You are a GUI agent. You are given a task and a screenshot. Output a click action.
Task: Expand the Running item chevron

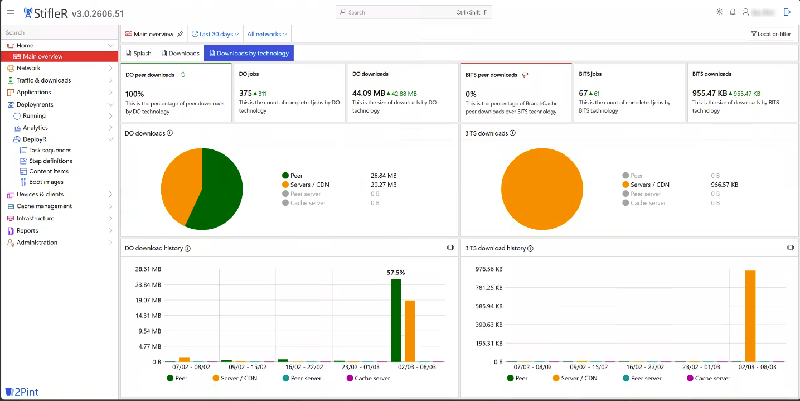(x=110, y=116)
